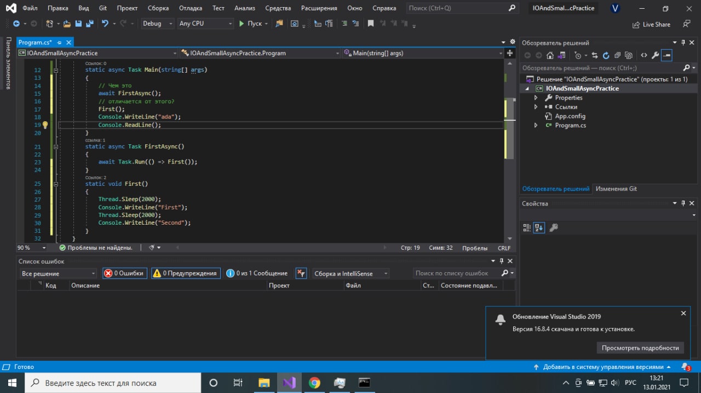Save the current file with the diskette icon
The height and width of the screenshot is (393, 701).
[x=78, y=24]
